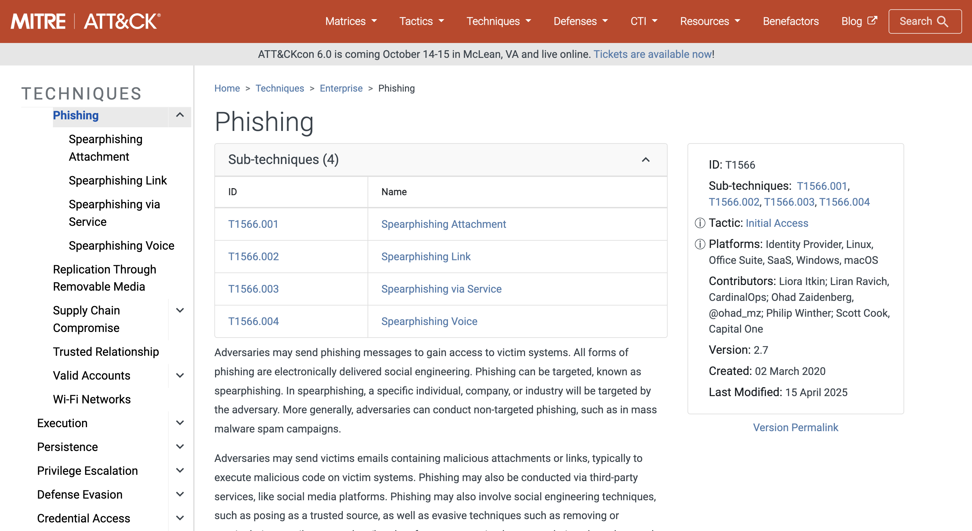The height and width of the screenshot is (531, 972).
Task: Click the MITRE ATT&CK logo
Action: click(x=86, y=21)
